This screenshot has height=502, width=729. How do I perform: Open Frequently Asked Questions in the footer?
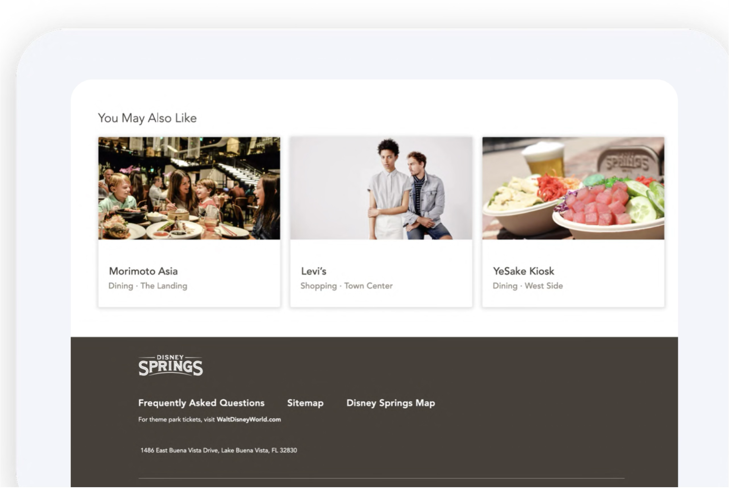pos(201,403)
